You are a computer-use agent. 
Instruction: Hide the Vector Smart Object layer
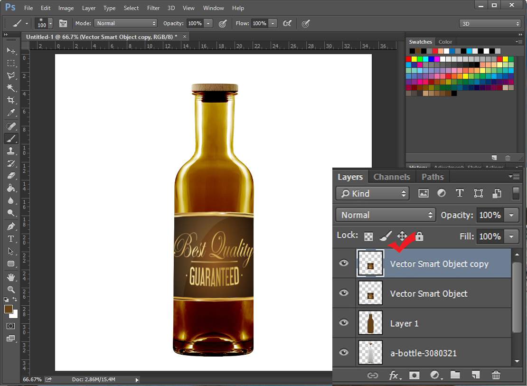click(x=343, y=293)
